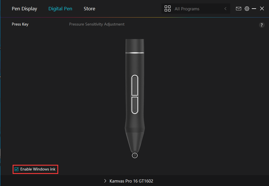Select the Press Key section
Image resolution: width=269 pixels, height=186 pixels.
click(20, 24)
